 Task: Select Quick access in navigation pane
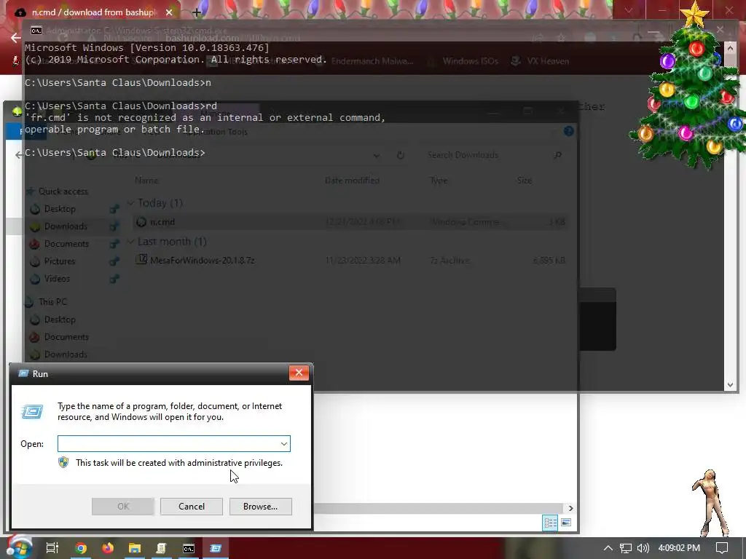[63, 191]
